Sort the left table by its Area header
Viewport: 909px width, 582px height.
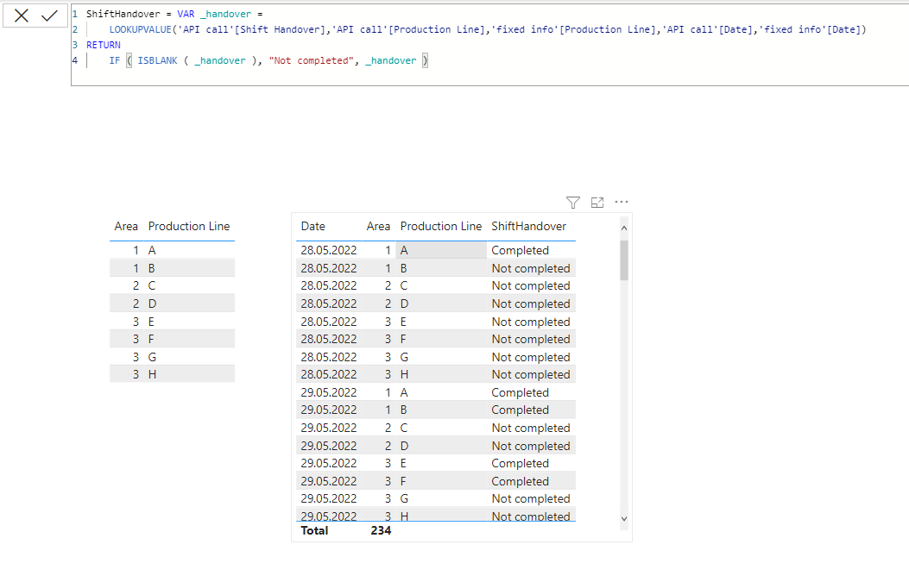pyautogui.click(x=126, y=226)
